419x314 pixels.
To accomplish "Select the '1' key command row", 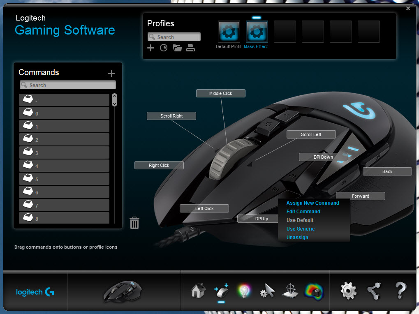I will point(64,126).
